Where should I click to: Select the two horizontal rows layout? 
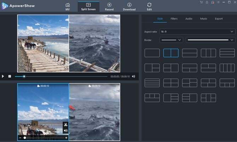coord(190,53)
